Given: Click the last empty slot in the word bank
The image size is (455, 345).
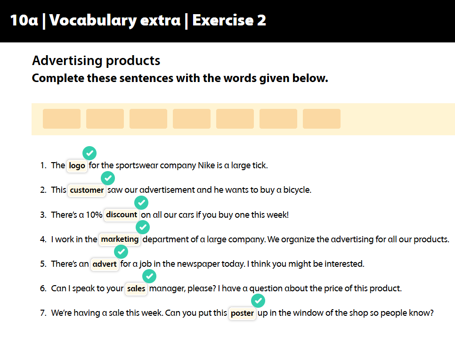Looking at the screenshot, I should point(322,119).
